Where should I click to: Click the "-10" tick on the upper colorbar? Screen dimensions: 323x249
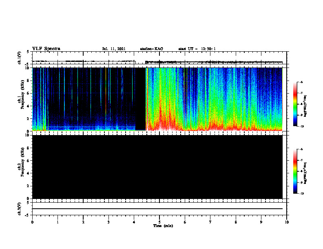(301, 127)
